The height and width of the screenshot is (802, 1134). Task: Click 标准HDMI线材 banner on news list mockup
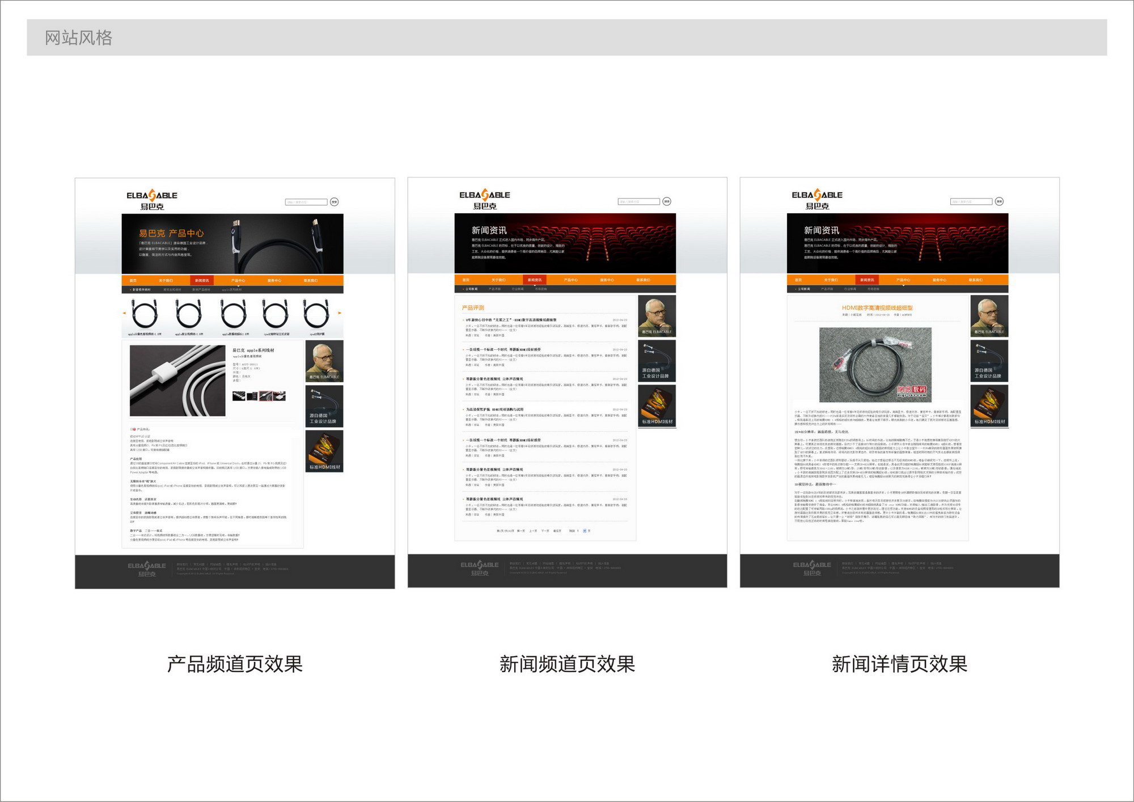(x=657, y=406)
